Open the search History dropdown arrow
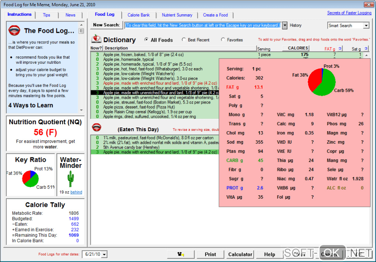This screenshot has width=376, height=262. [285, 25]
